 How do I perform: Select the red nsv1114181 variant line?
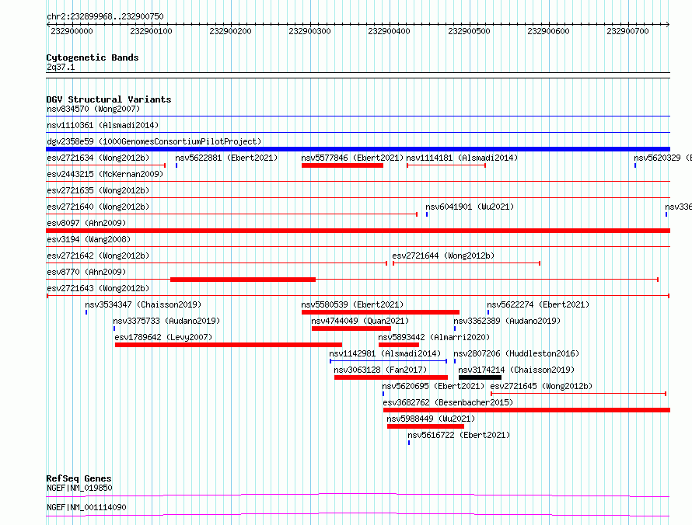click(446, 165)
